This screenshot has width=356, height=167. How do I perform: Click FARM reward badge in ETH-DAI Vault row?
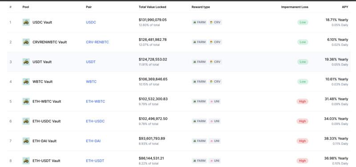(199, 141)
